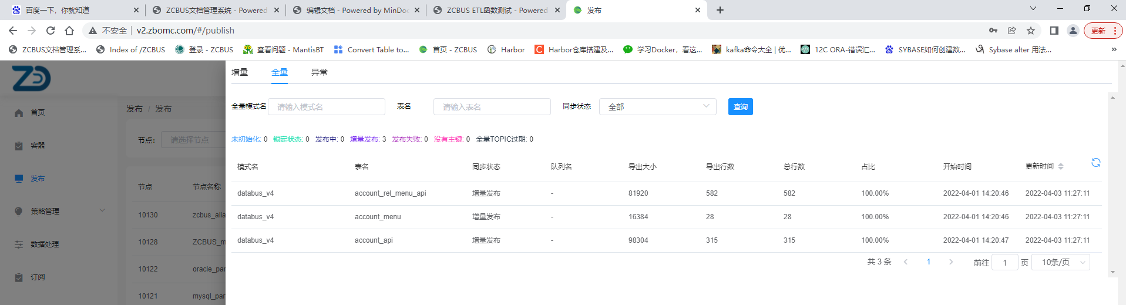Click the browser reload icon

coord(51,31)
